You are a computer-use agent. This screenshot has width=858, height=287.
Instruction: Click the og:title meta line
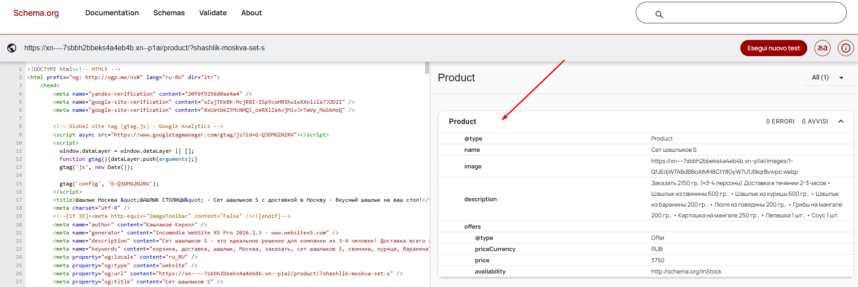click(138, 282)
